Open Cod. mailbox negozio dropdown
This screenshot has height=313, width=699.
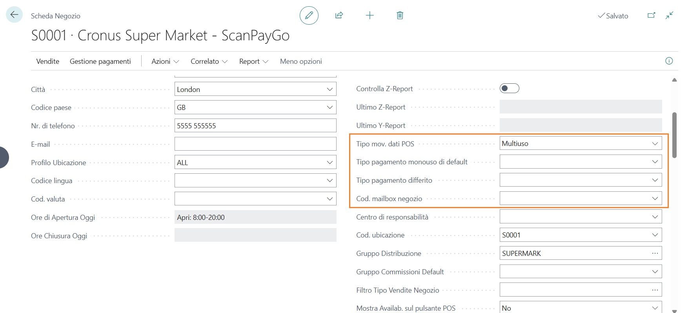pyautogui.click(x=655, y=199)
